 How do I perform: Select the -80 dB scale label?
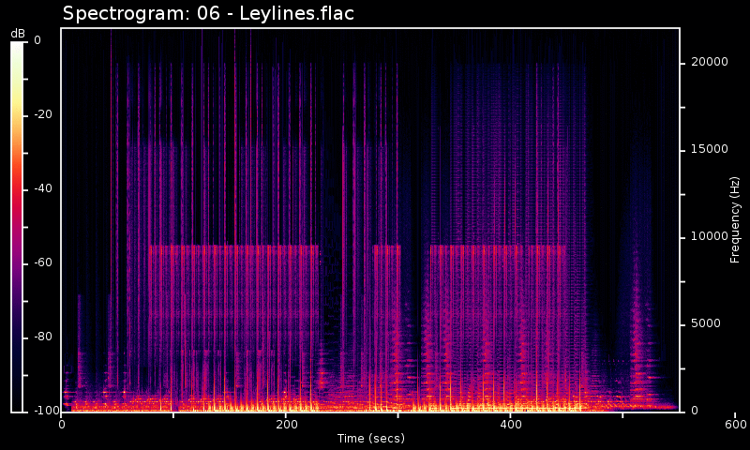pyautogui.click(x=44, y=337)
